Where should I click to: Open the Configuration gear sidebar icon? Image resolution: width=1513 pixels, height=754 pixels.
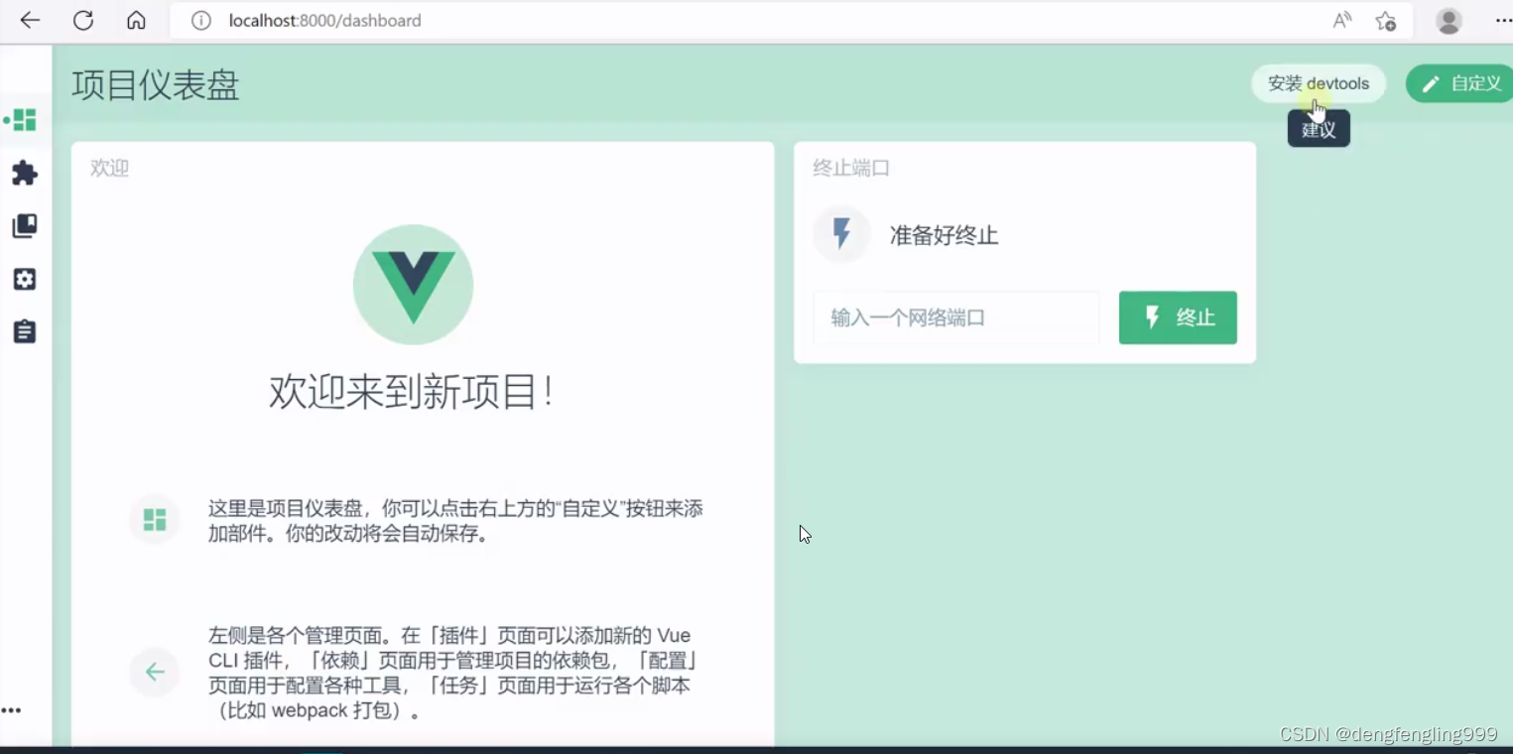tap(25, 279)
